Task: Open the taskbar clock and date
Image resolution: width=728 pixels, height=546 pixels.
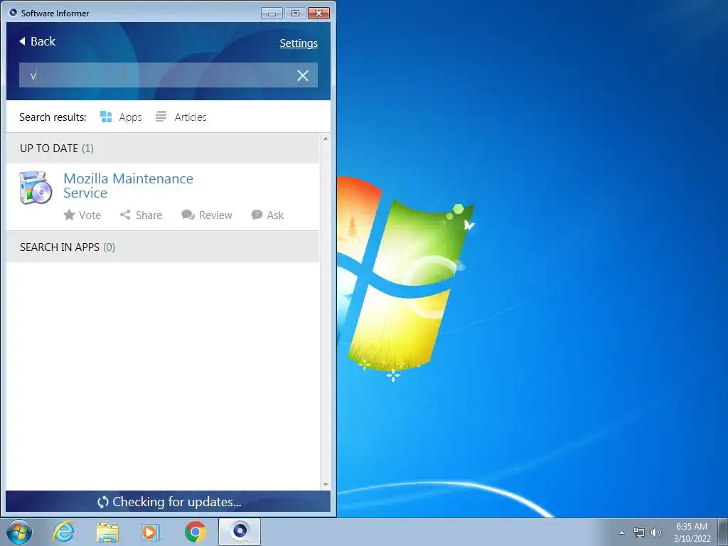Action: (692, 532)
